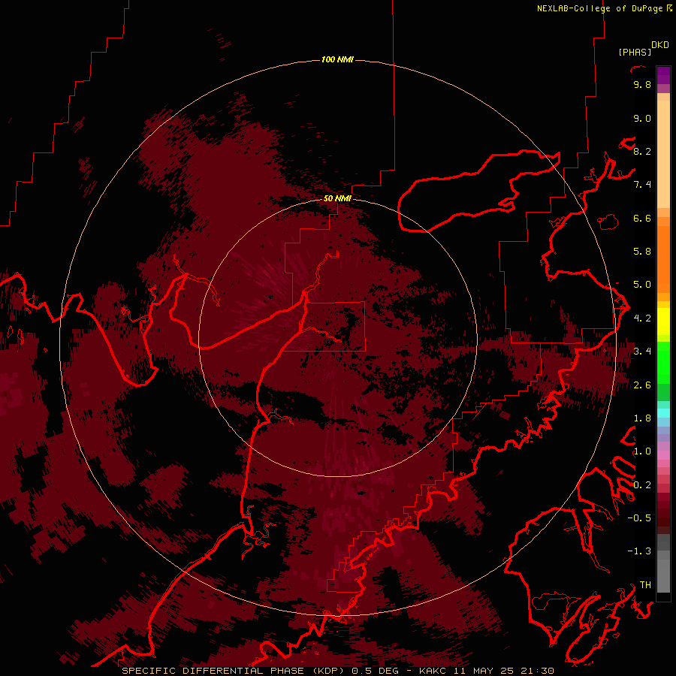The width and height of the screenshot is (676, 676).
Task: Click the 4.2 legend value
Action: (642, 318)
